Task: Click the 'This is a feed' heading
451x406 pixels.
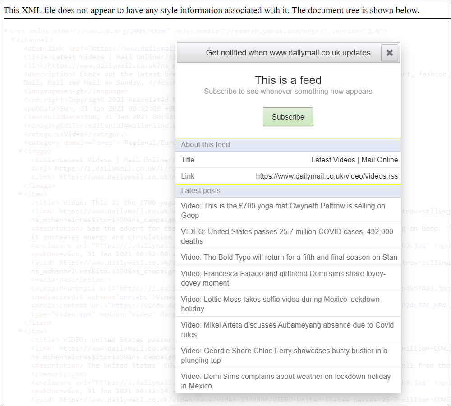Action: pyautogui.click(x=288, y=80)
